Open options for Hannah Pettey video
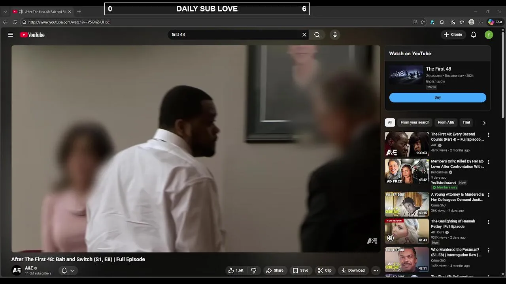Screen dimensions: 506x284 (x=489, y=222)
